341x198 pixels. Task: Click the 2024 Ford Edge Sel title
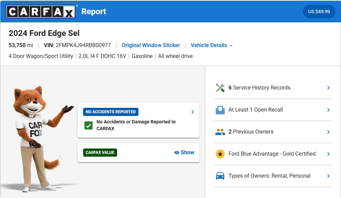coord(44,33)
